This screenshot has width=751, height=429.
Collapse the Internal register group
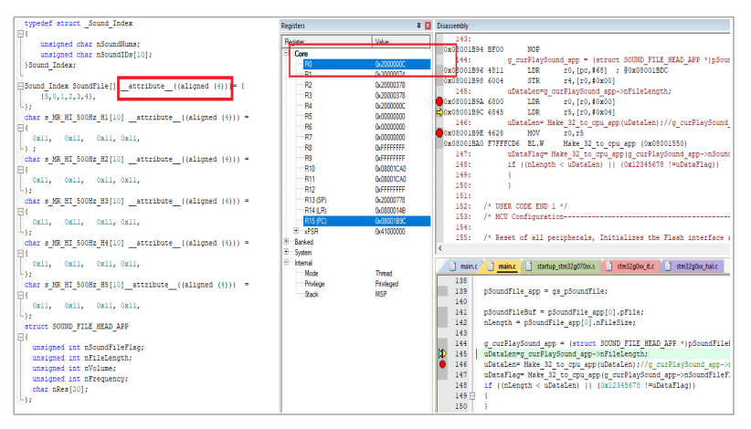coord(287,263)
